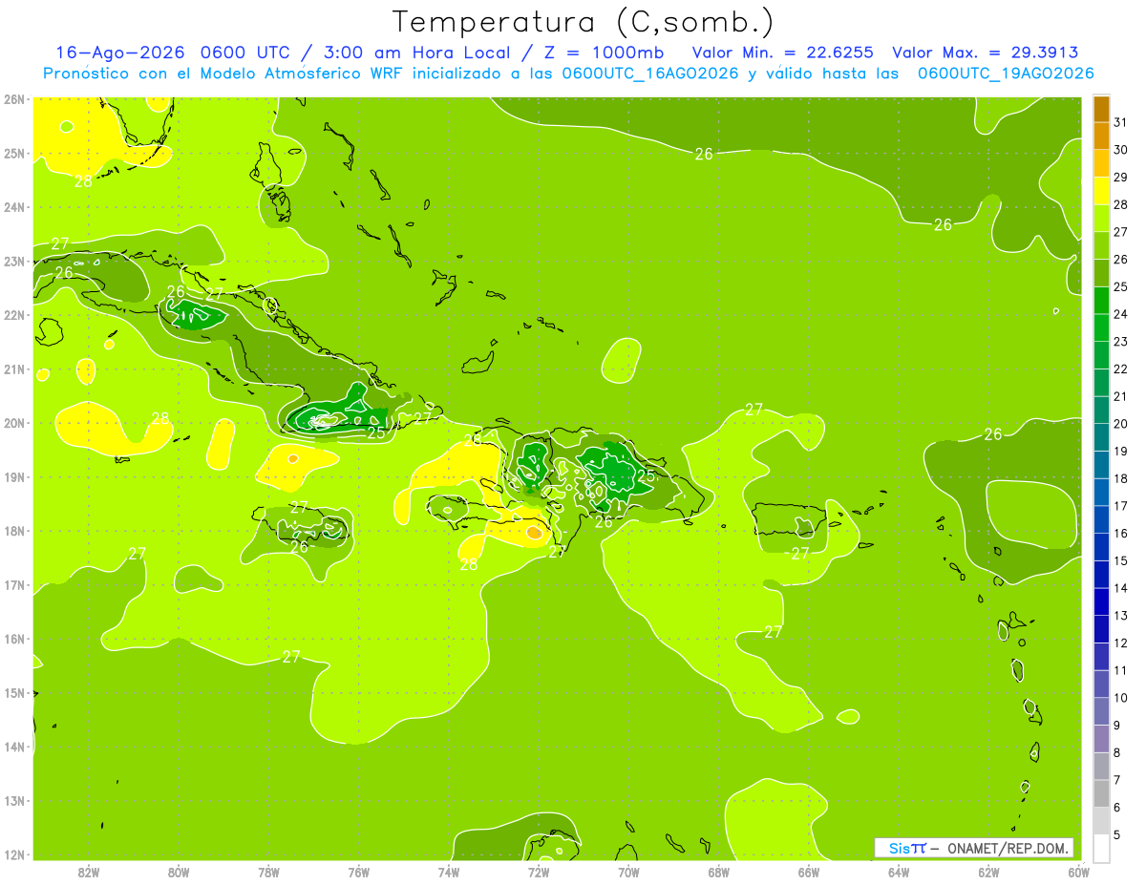The image size is (1146, 885).
Task: Click the '28' contour label near Florida at 25N
Action: pyautogui.click(x=83, y=180)
